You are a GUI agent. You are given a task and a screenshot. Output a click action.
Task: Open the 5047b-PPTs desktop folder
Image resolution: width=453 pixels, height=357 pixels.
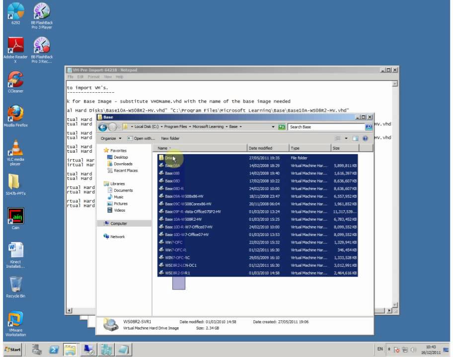click(x=15, y=184)
